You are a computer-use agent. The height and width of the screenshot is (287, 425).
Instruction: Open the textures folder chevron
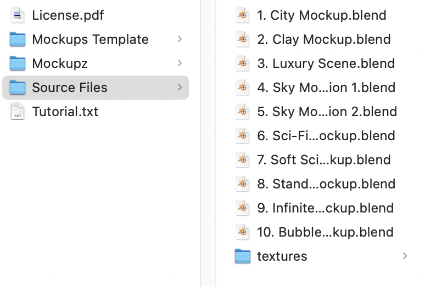point(405,256)
